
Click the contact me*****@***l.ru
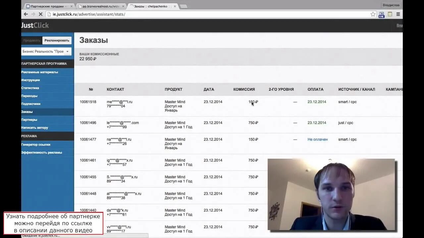coord(120,102)
